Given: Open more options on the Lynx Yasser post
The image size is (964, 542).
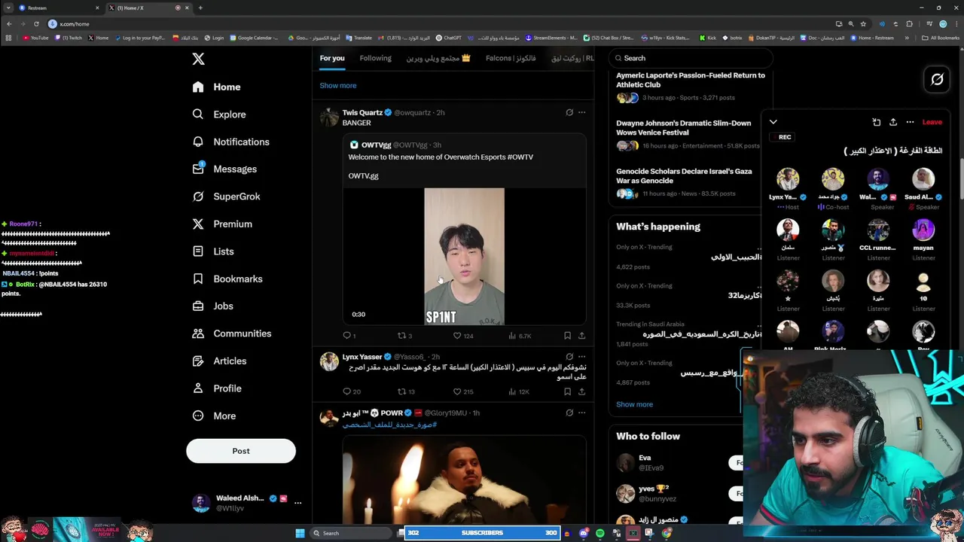Looking at the screenshot, I should 581,357.
